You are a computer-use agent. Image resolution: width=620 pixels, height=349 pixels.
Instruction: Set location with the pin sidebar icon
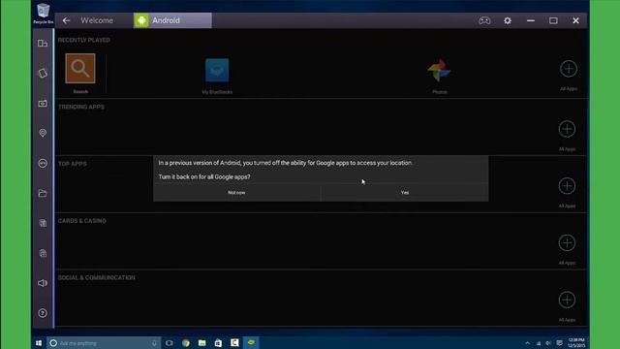click(x=43, y=133)
